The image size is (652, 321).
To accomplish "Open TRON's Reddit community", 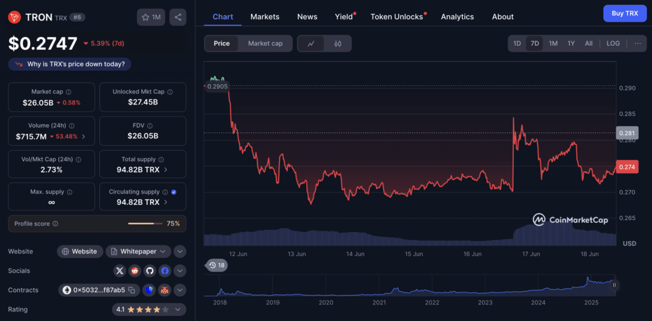I will pyautogui.click(x=135, y=271).
